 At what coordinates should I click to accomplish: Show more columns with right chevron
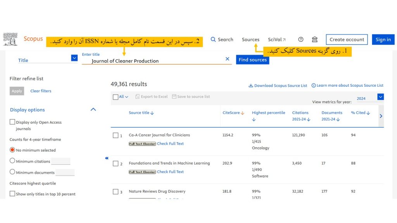[x=381, y=116]
